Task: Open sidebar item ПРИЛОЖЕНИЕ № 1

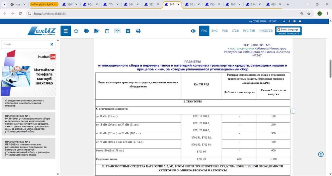Action: coord(28,124)
